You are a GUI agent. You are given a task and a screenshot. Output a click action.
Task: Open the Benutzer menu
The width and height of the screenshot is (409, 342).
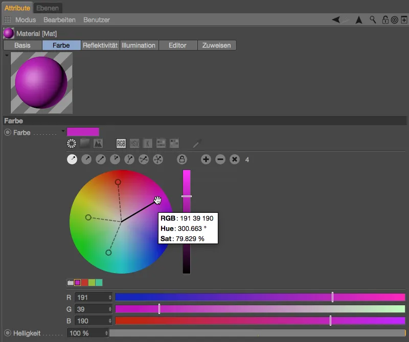coord(97,20)
